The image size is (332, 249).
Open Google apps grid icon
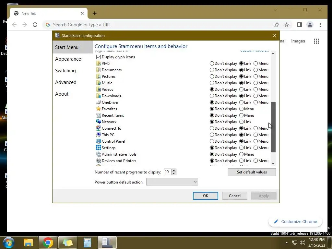316,41
